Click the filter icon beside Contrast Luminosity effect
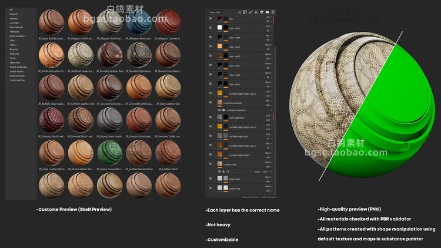This screenshot has width=441, height=248. coord(223,110)
